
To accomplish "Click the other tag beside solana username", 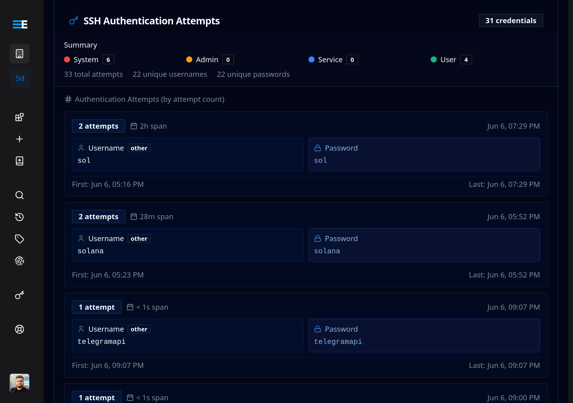I will 139,238.
